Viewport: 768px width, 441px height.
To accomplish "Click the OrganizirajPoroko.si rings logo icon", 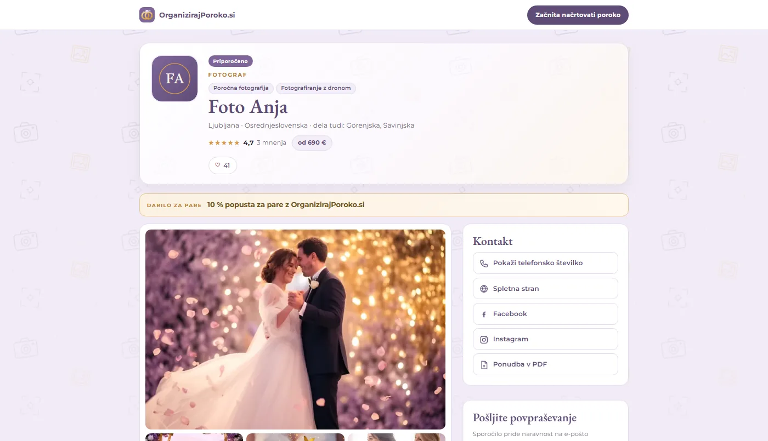I will click(x=147, y=15).
